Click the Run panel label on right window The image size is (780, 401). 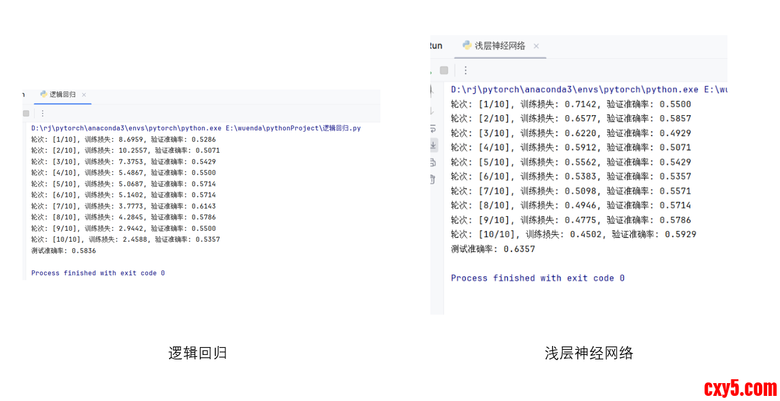click(x=436, y=46)
